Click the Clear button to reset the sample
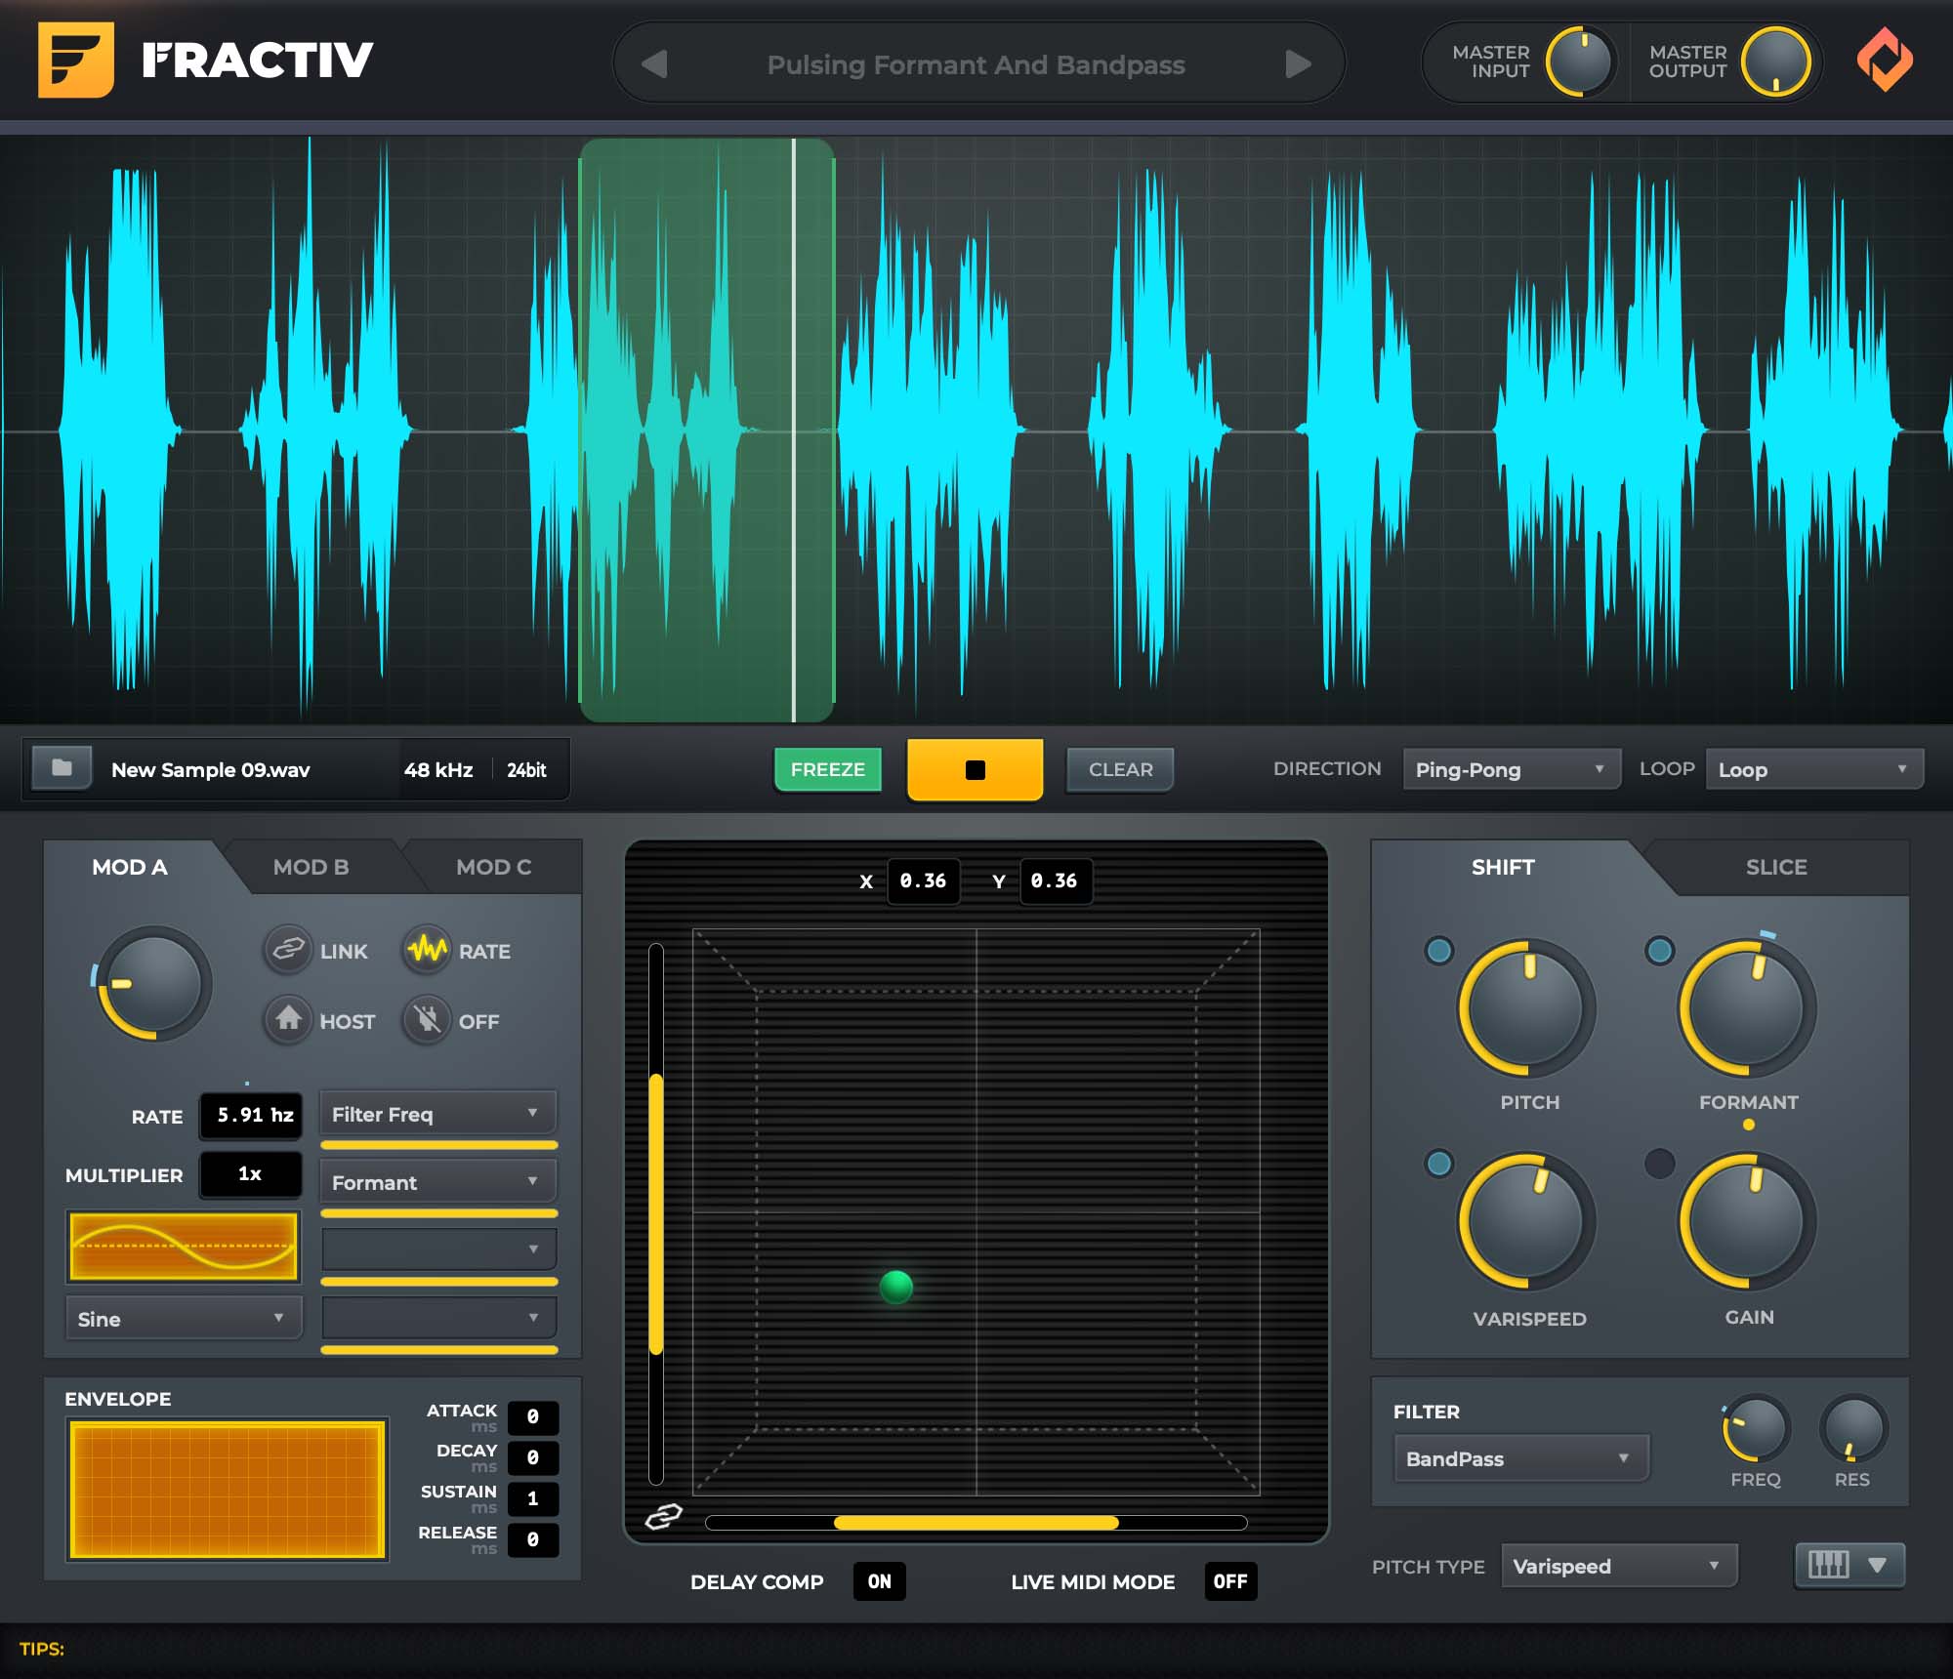1953x1679 pixels. 1118,769
